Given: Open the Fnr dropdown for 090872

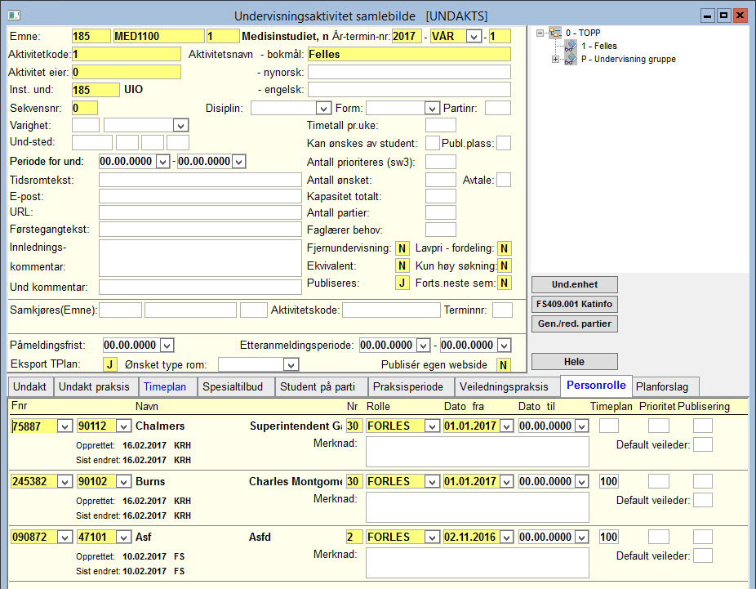Looking at the screenshot, I should (x=64, y=538).
